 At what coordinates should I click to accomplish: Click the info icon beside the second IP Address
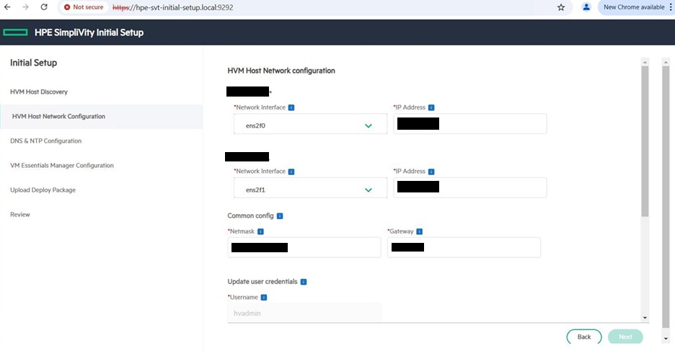click(431, 172)
